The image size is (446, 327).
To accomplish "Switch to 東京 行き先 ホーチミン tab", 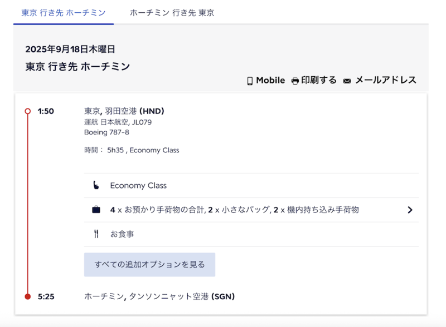I will pyautogui.click(x=64, y=13).
